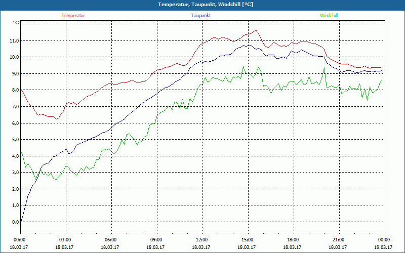The width and height of the screenshot is (405, 253).
Task: Click the 11,0 y-axis value
Action: (14, 41)
